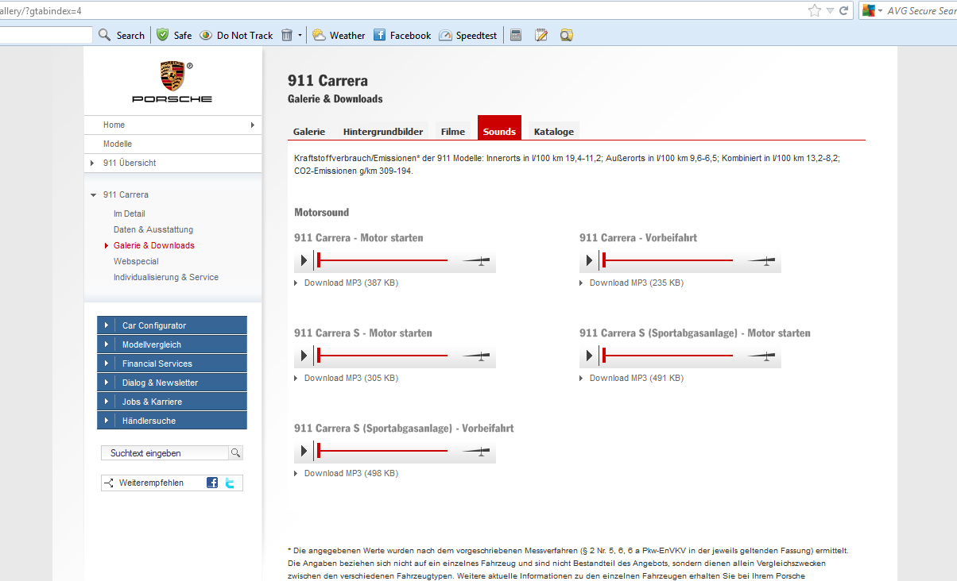This screenshot has width=957, height=581.
Task: Launch Speedtest from the toolbar
Action: point(468,35)
